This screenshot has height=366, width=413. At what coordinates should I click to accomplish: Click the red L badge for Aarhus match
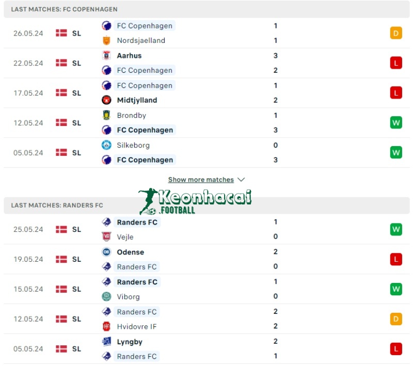[x=396, y=63]
